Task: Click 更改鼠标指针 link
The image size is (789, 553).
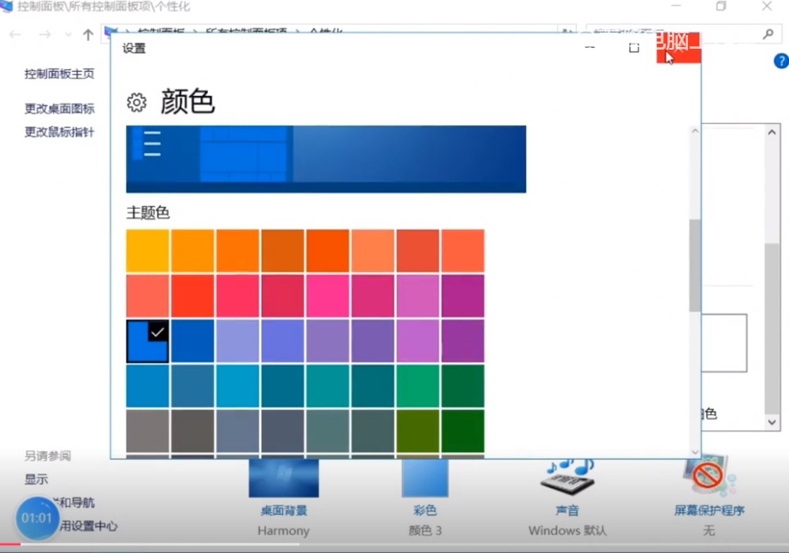Action: [x=59, y=132]
